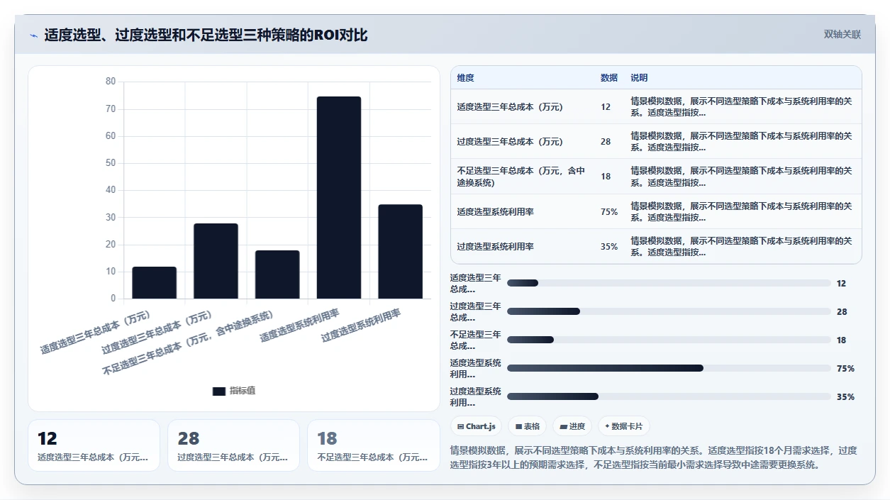This screenshot has height=500, width=890.
Task: Click the Chart.js tag icon
Action: pyautogui.click(x=461, y=426)
